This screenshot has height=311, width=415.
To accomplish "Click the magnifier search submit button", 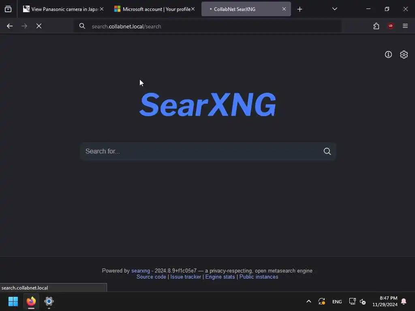I will click(x=327, y=151).
